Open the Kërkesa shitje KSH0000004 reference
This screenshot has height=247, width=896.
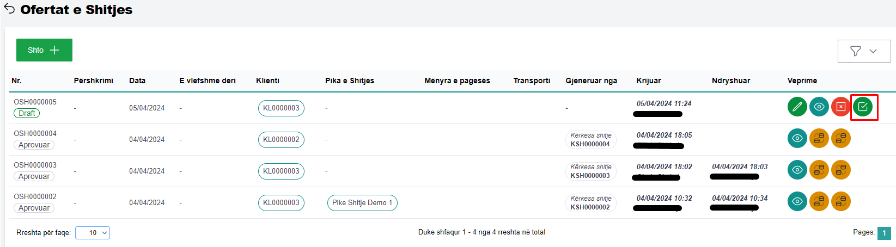coord(590,140)
